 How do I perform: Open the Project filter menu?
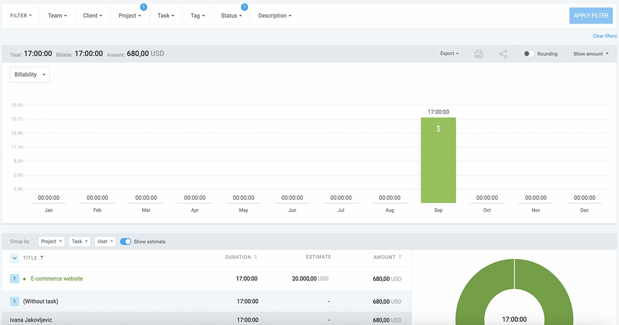130,16
